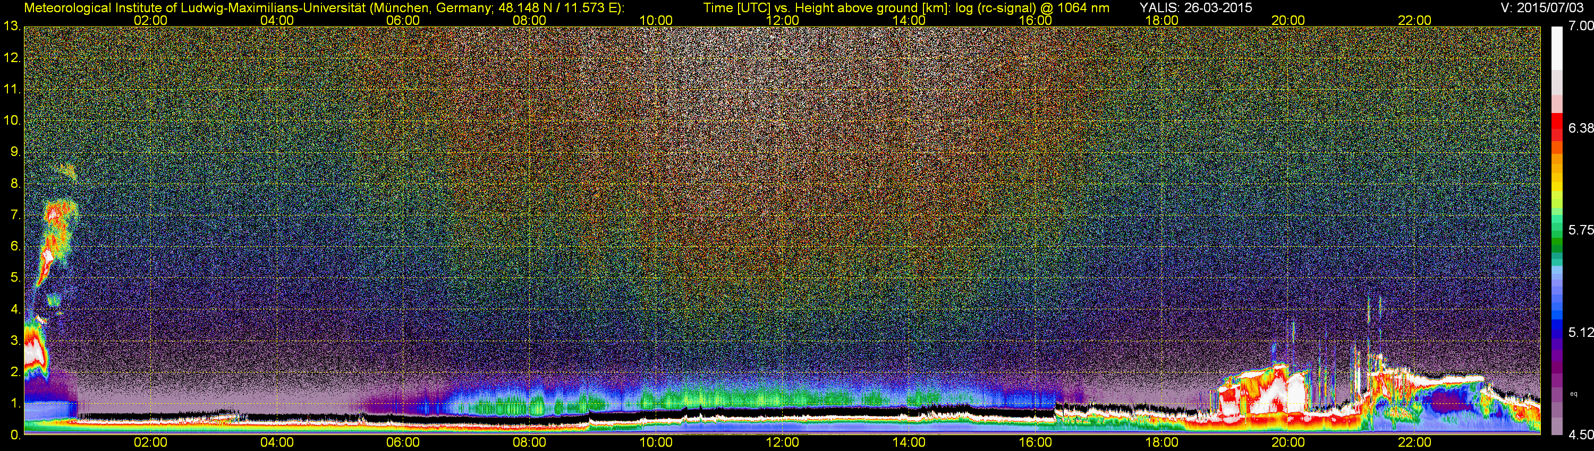
Task: Click the 22:00 label on the bottom axis
Action: tap(1414, 443)
